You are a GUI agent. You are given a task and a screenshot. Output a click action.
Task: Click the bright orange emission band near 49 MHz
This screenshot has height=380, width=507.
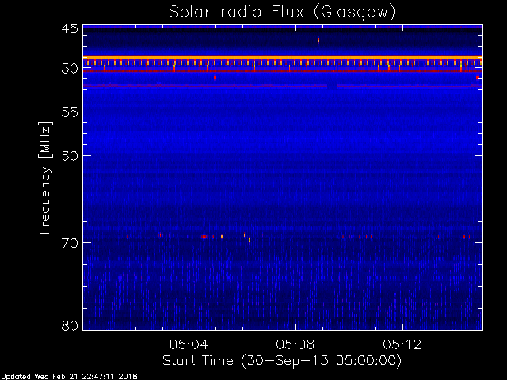tap(283, 58)
